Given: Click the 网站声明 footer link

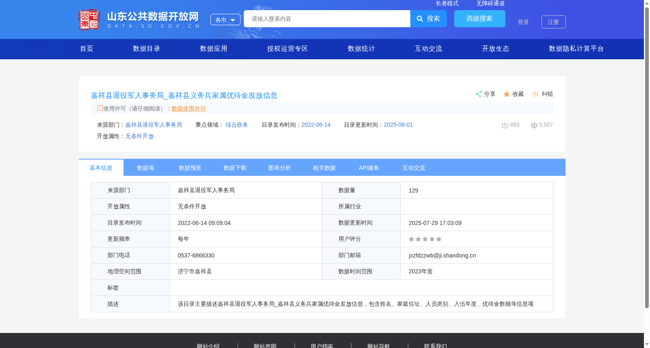Looking at the screenshot, I should coord(265,346).
